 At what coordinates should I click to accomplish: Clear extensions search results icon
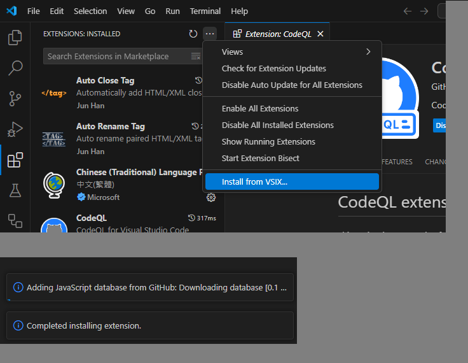pos(196,56)
